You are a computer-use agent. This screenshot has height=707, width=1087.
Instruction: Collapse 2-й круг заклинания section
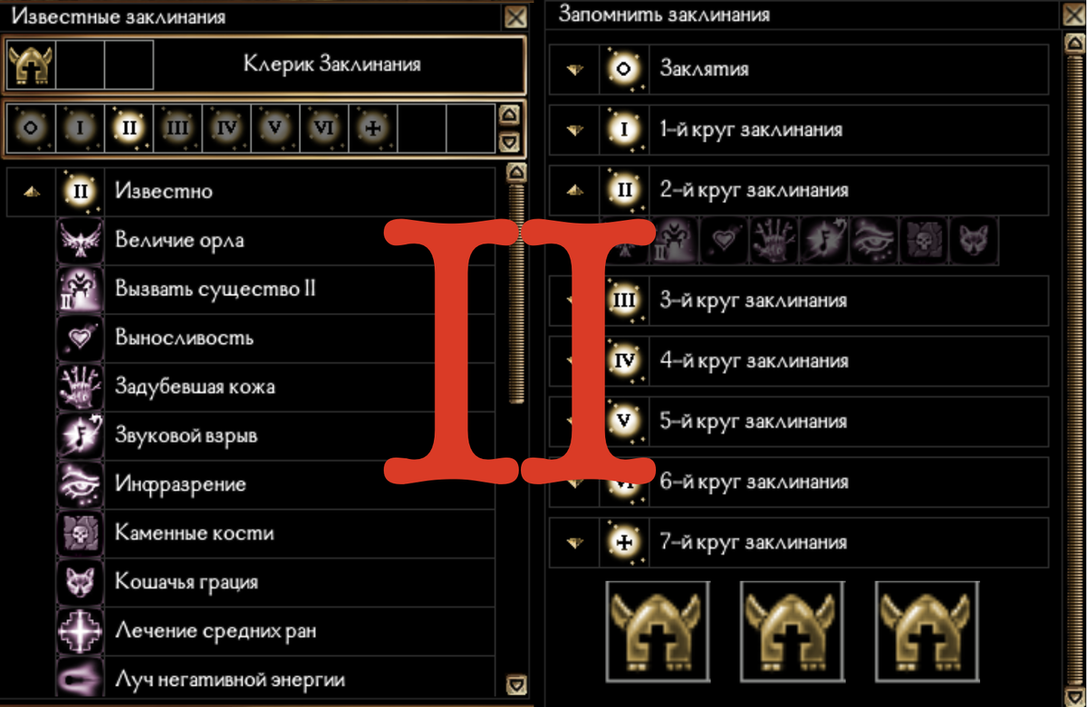pos(574,191)
